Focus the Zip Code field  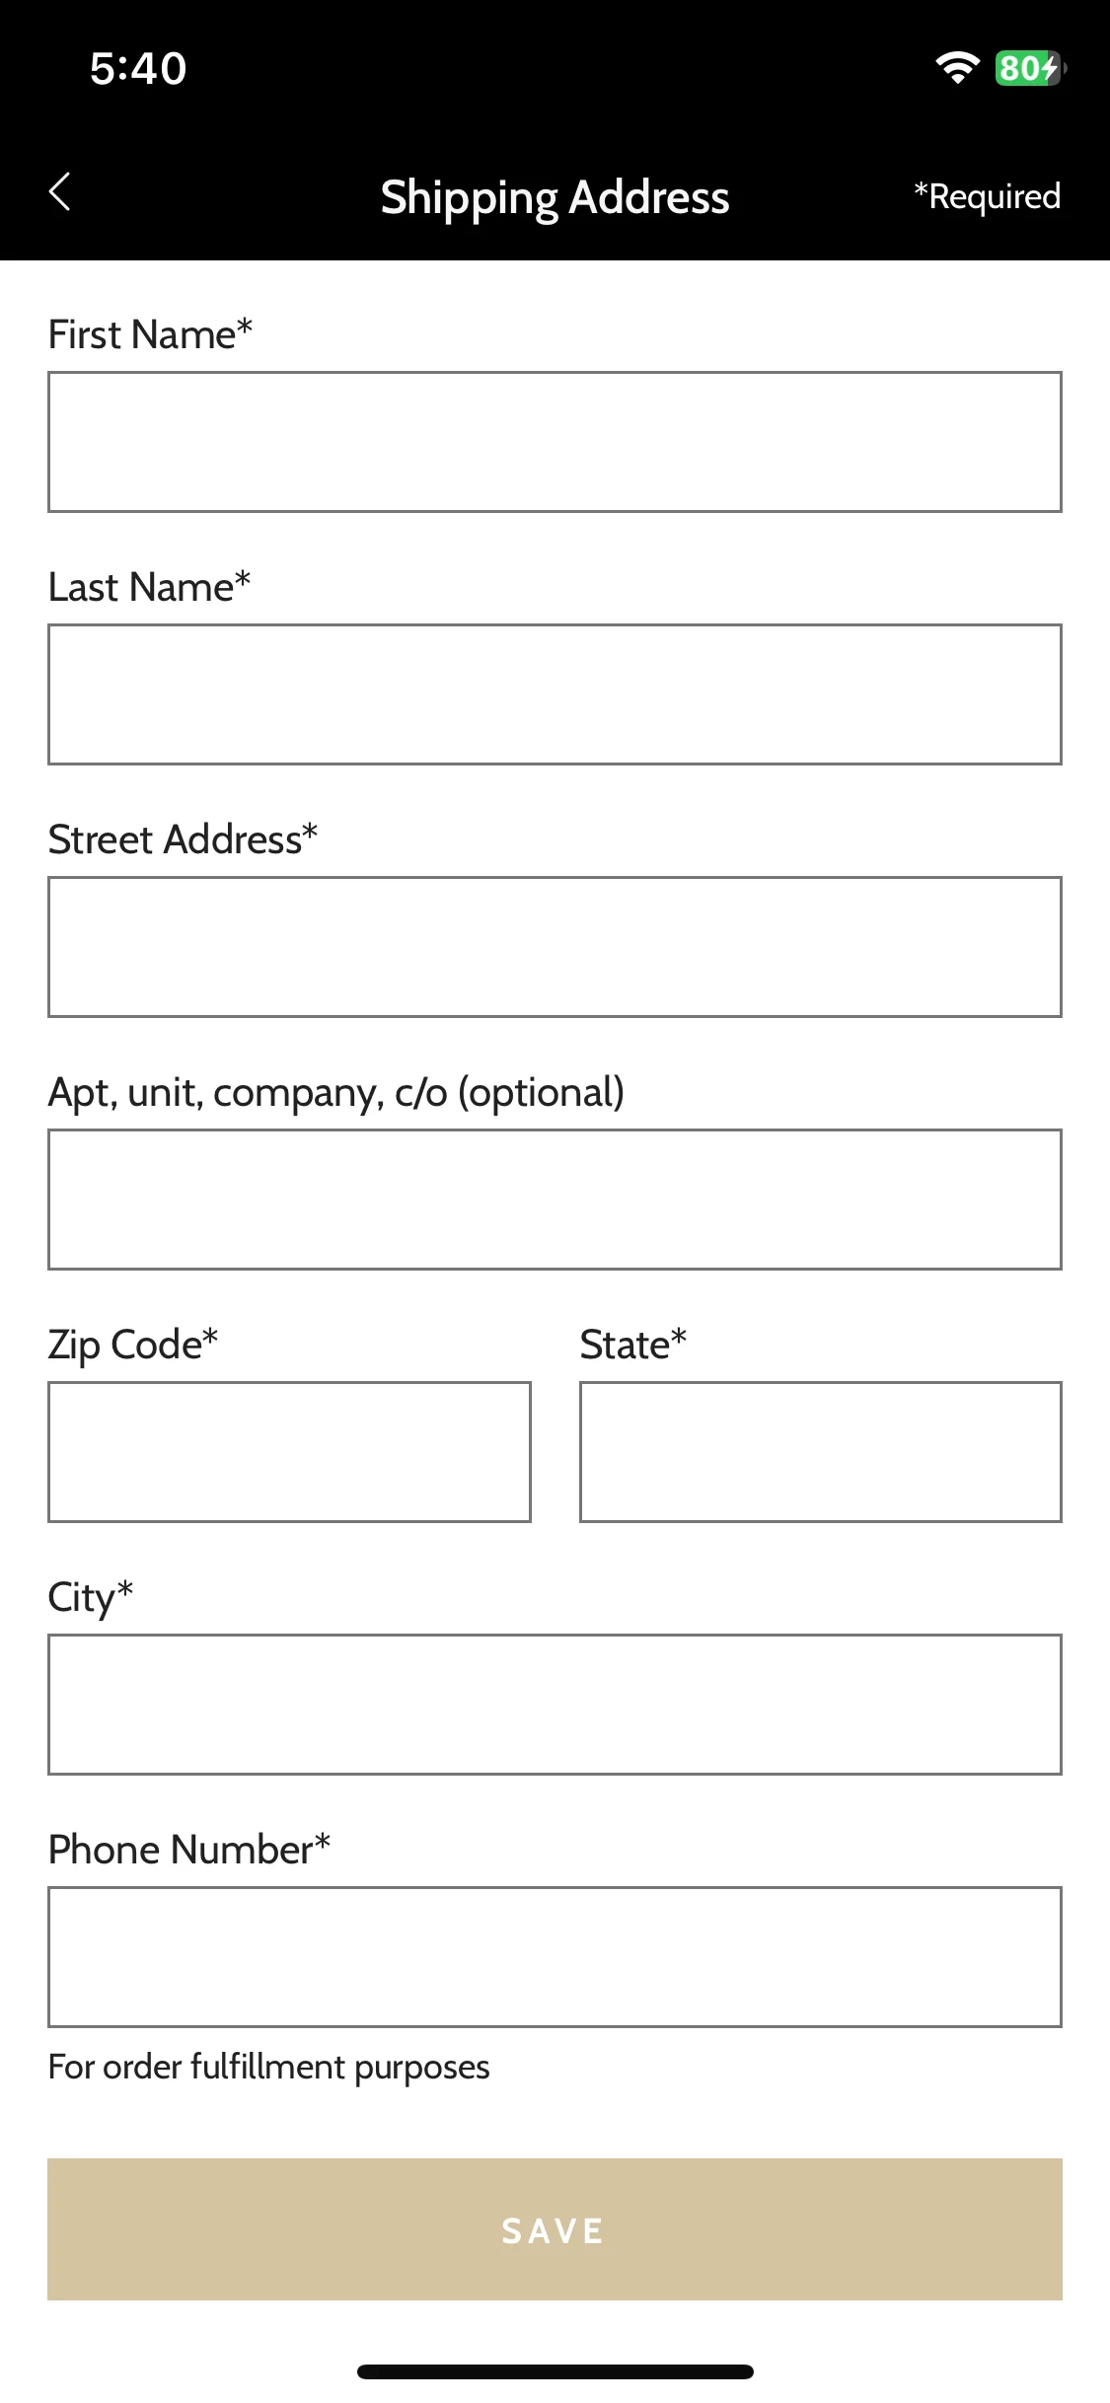(x=289, y=1452)
